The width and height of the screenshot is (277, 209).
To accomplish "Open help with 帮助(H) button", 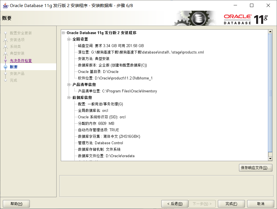I will click(x=16, y=204).
